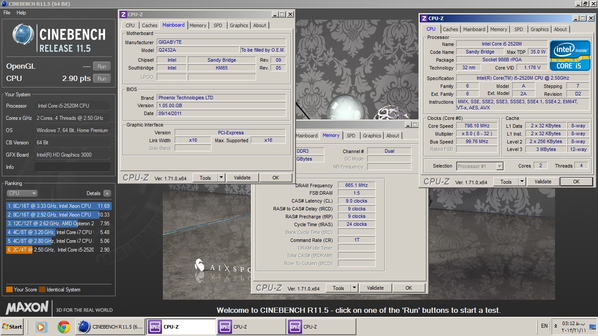Click the CPU-Z Mainboard window title icon
598x336 pixels.
(x=123, y=14)
